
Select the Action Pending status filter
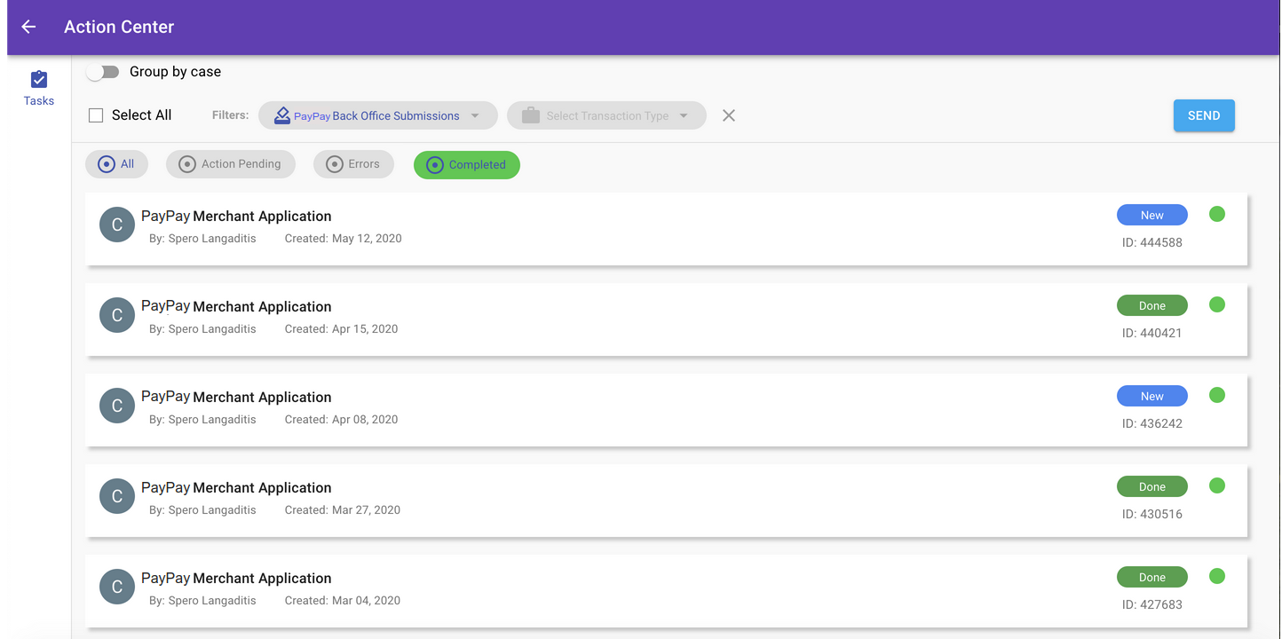point(231,164)
